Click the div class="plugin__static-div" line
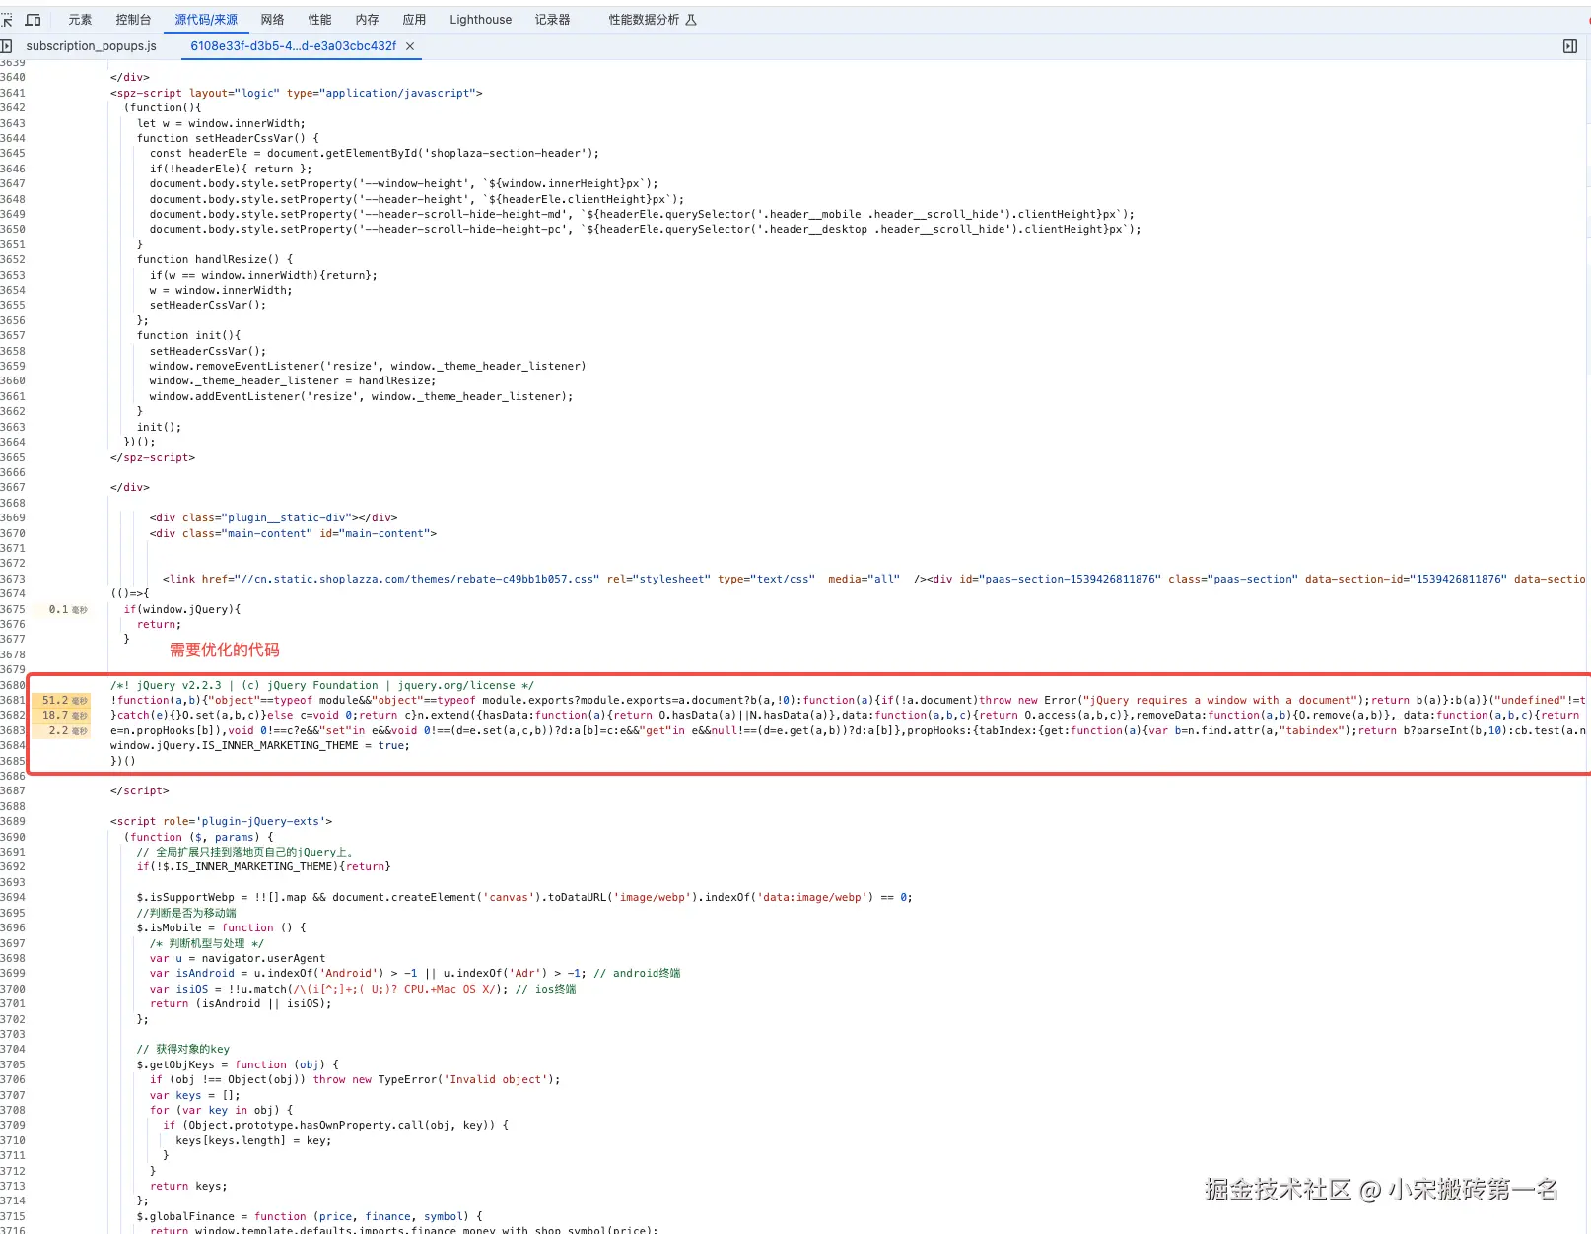The height and width of the screenshot is (1234, 1591). (x=273, y=518)
